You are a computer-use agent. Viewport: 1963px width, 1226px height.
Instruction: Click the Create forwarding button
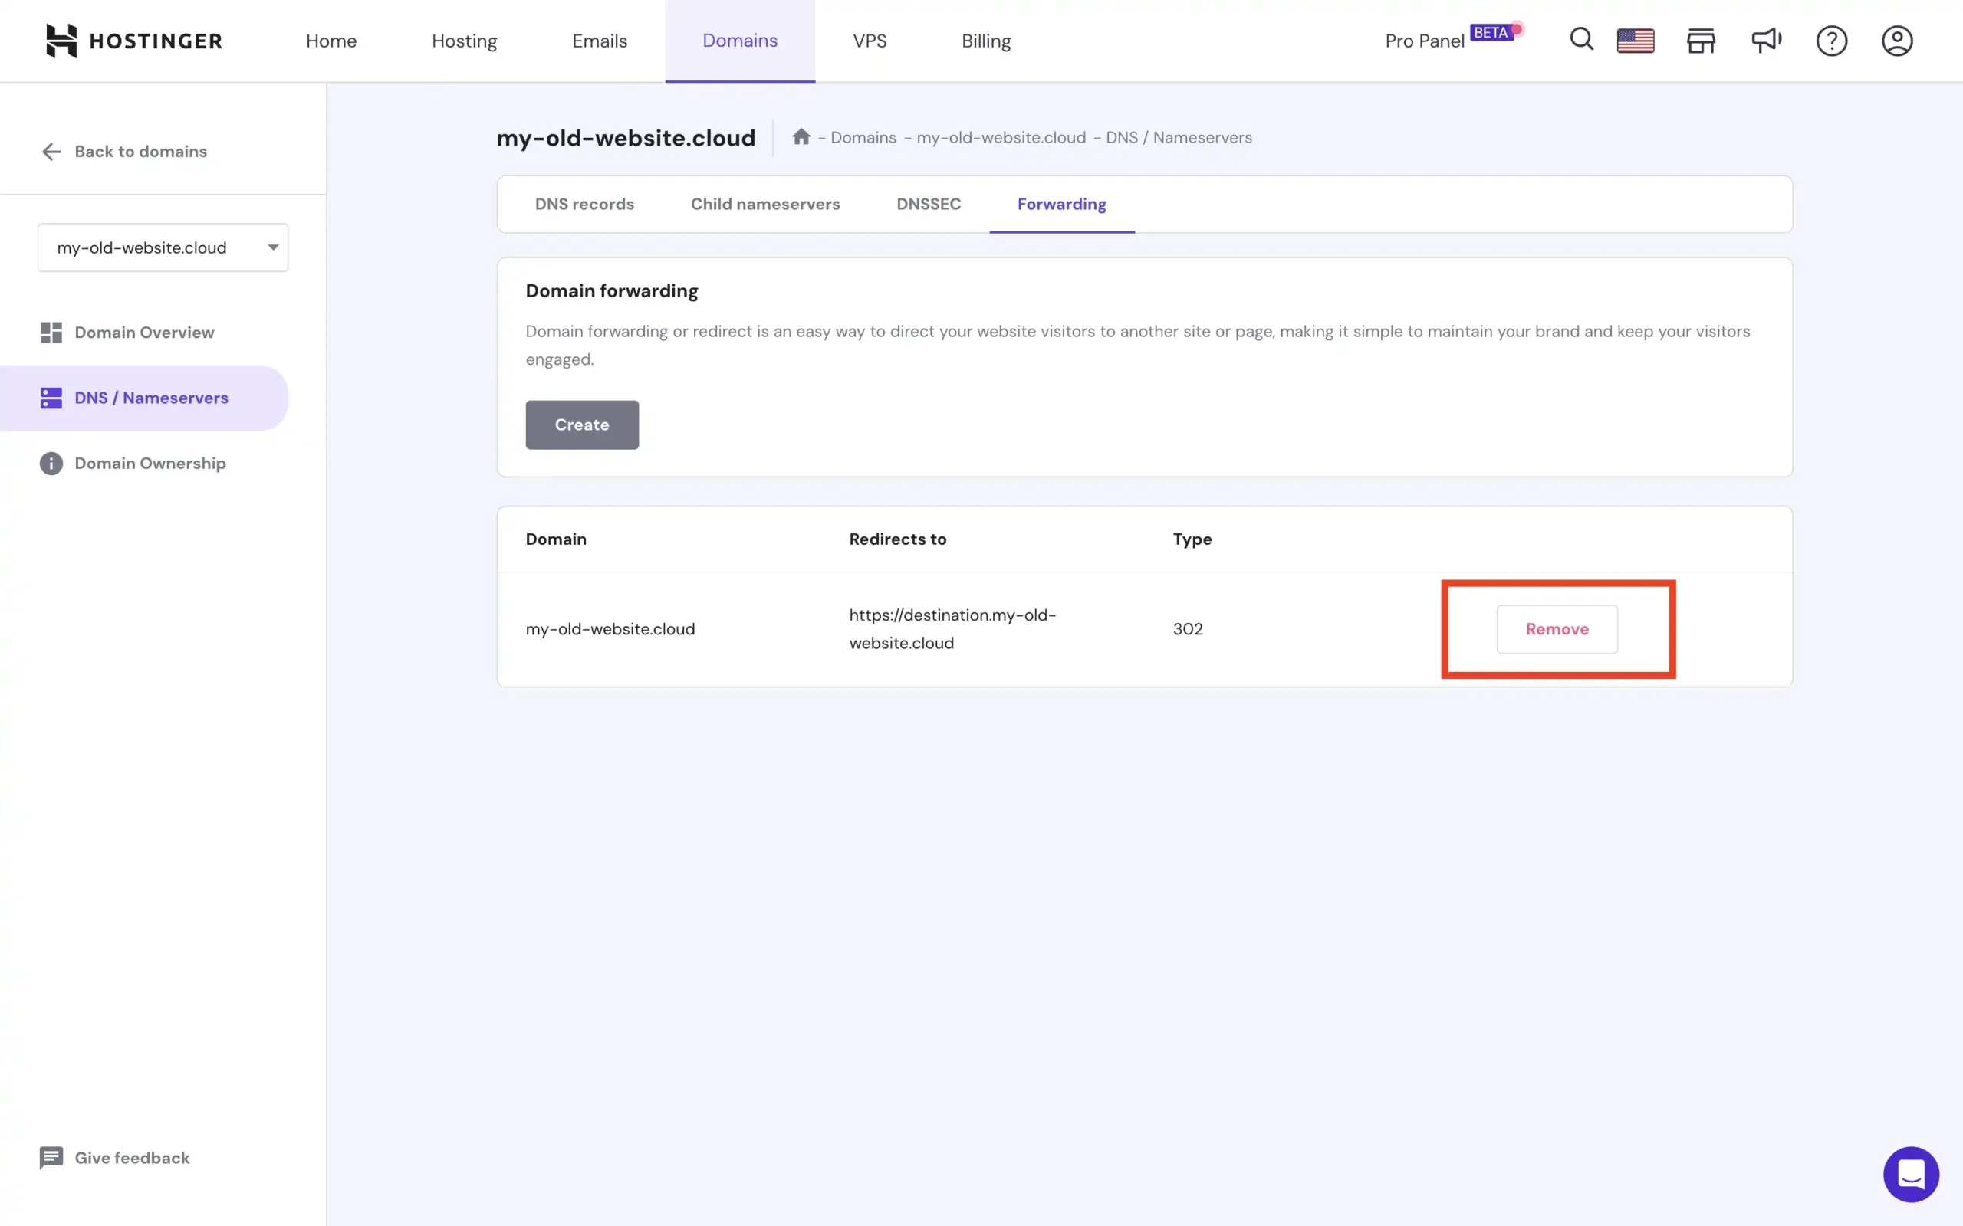click(x=583, y=425)
